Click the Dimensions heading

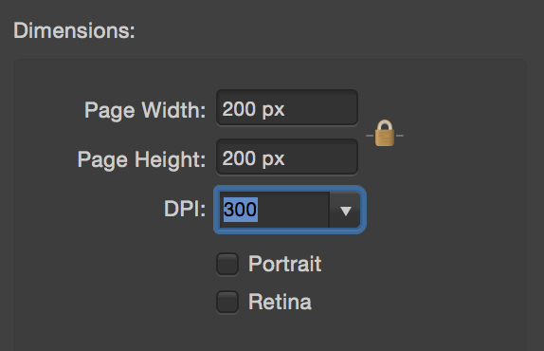tap(74, 30)
